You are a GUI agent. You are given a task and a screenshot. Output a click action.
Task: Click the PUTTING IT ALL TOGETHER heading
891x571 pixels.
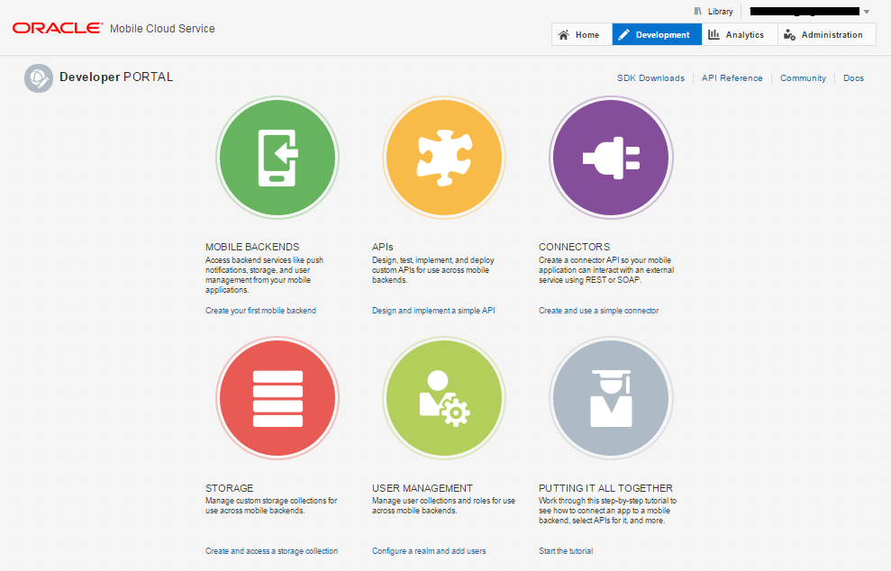point(605,488)
